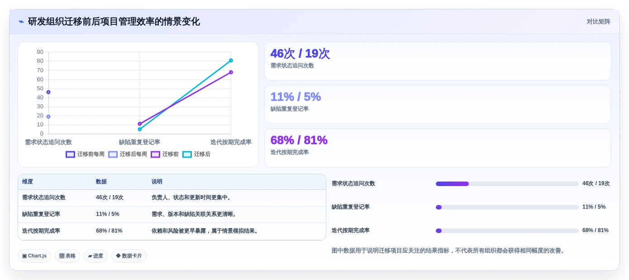This screenshot has height=280, width=629.
Task: Select the 68% / 81% data card
Action: point(438,148)
